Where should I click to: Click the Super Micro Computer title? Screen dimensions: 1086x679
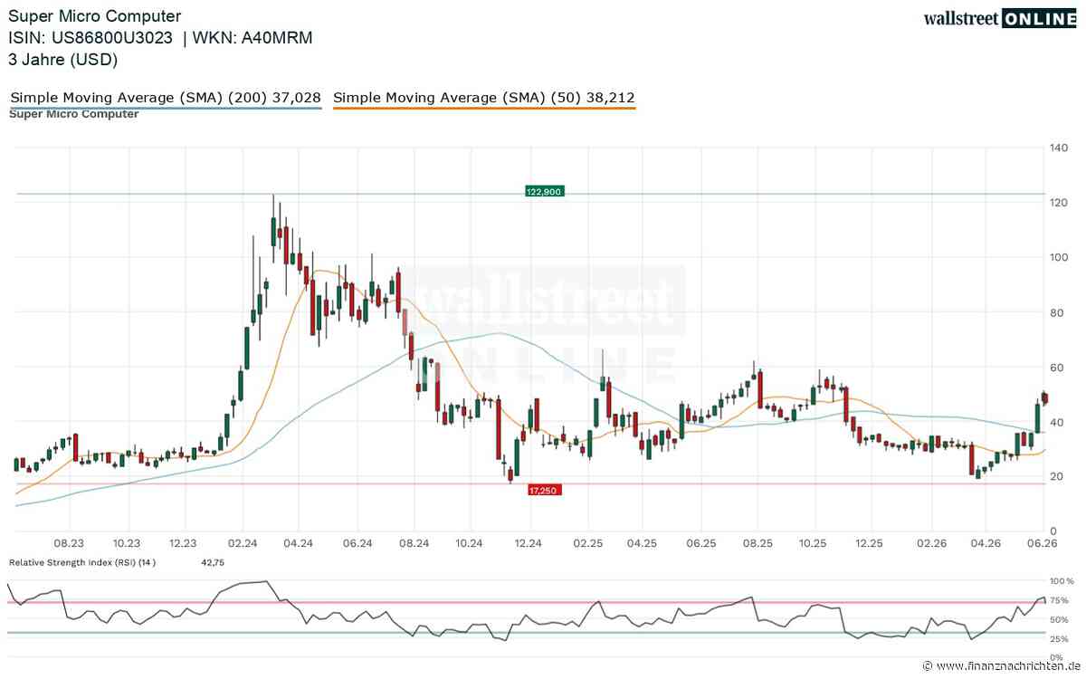pos(95,16)
